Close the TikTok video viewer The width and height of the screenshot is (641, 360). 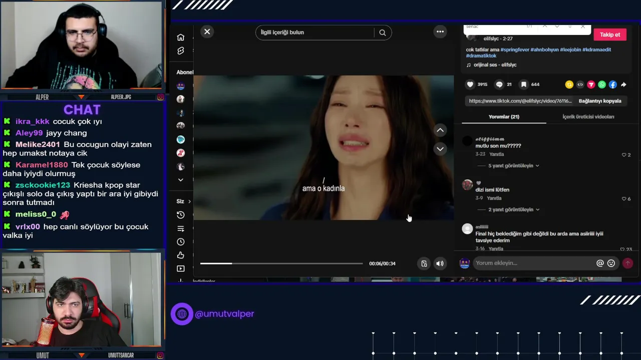click(x=207, y=31)
